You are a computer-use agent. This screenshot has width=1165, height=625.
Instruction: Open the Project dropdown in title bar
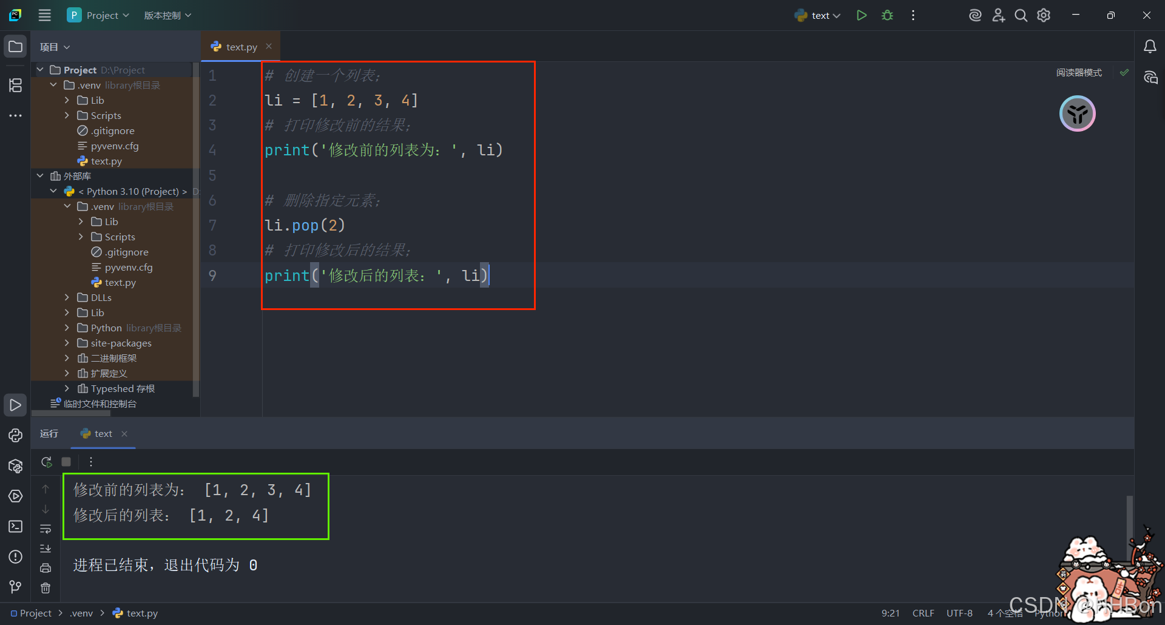pyautogui.click(x=98, y=15)
